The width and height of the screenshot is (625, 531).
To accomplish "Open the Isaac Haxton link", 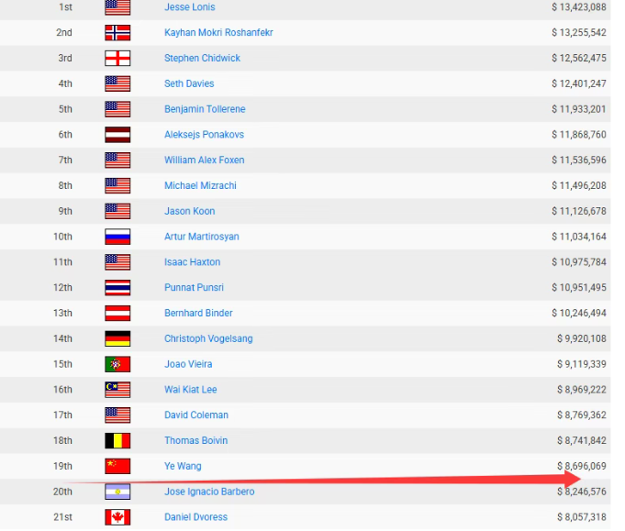I will point(192,262).
